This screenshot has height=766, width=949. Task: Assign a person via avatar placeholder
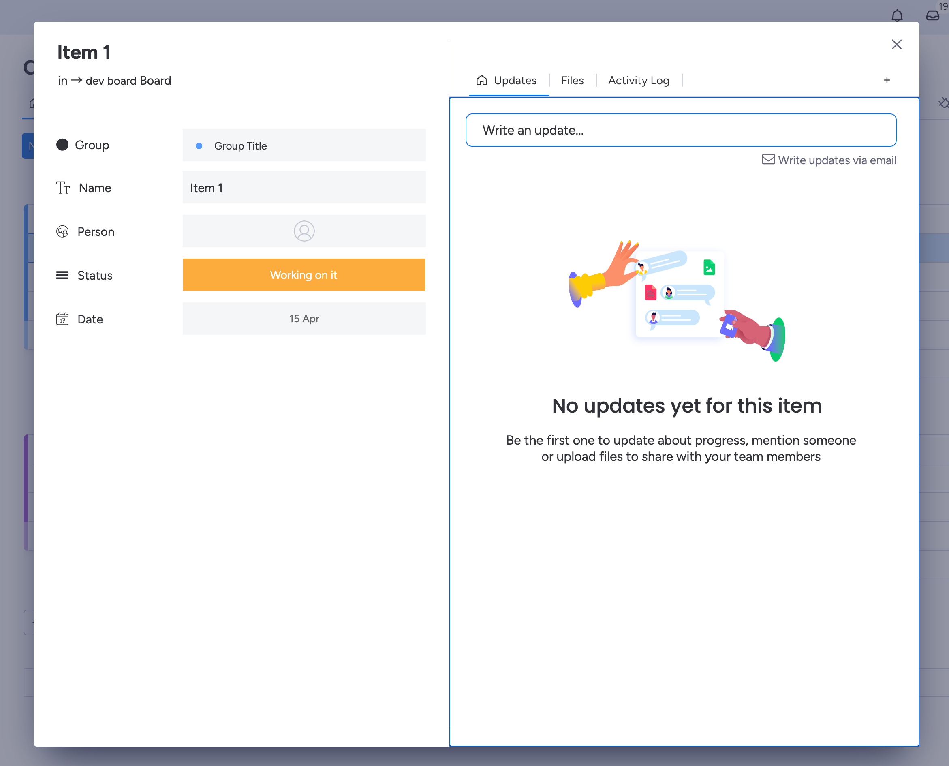(x=304, y=231)
